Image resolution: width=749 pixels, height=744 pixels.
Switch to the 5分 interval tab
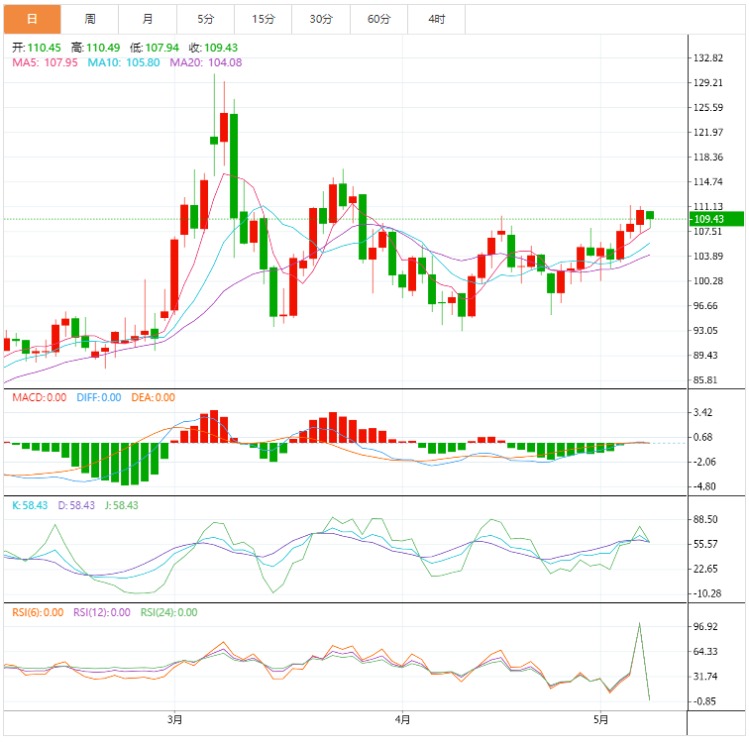click(205, 19)
